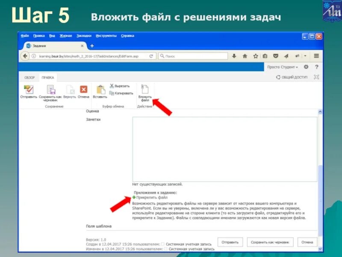Screen dimensions: 342x257
Task: Click the scrollbar up arrow
Action: tap(320, 112)
